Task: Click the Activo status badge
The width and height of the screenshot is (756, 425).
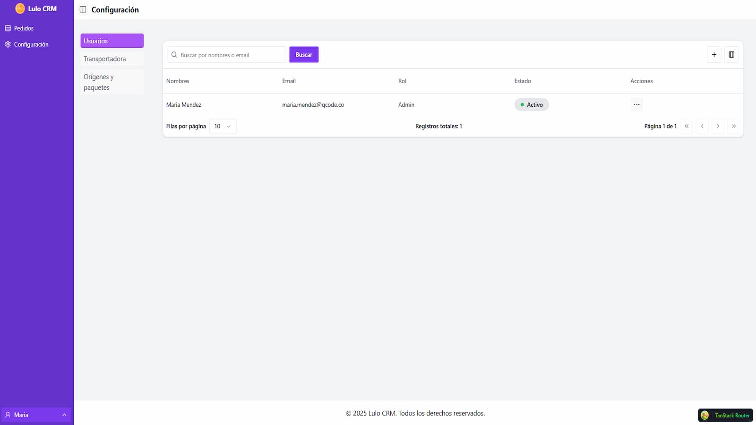Action: 532,104
